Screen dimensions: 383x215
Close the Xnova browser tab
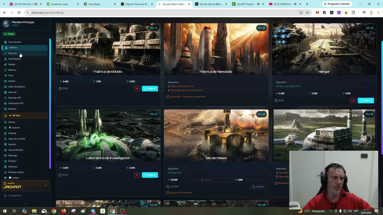pyautogui.click(x=189, y=4)
